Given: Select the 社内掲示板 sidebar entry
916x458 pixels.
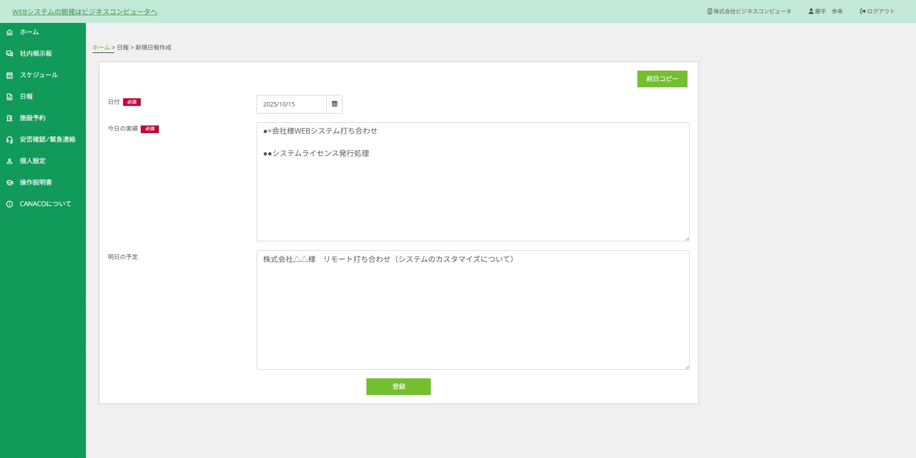Looking at the screenshot, I should point(36,53).
